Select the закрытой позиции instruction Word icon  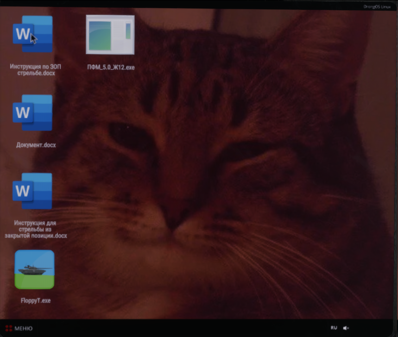pyautogui.click(x=33, y=191)
